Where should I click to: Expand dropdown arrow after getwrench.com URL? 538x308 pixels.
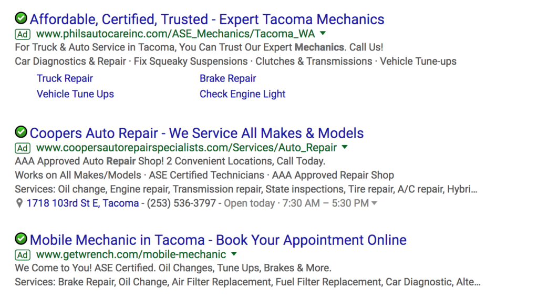pos(234,254)
